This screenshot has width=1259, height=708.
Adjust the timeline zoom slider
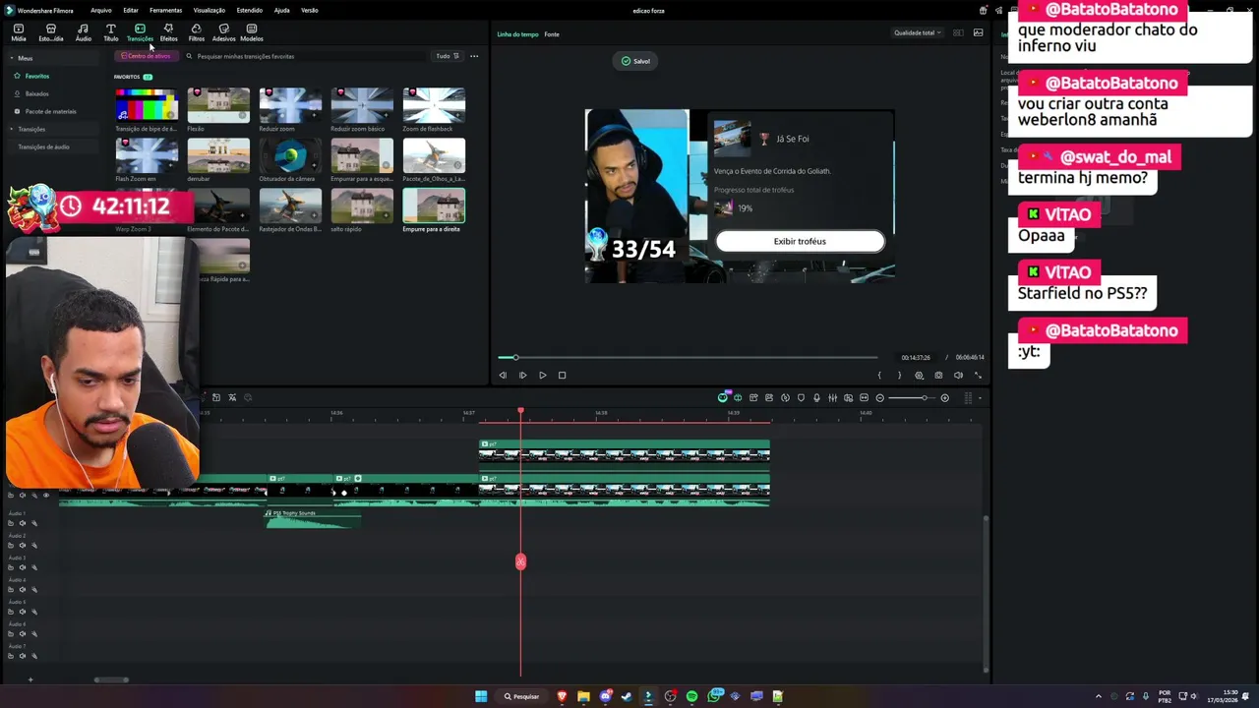tap(912, 397)
